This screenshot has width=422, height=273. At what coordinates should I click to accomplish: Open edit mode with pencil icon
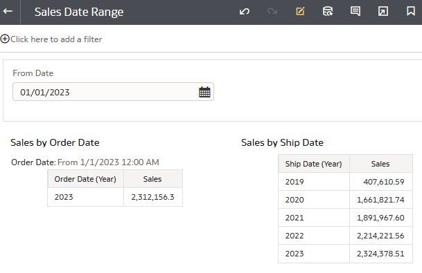point(300,11)
